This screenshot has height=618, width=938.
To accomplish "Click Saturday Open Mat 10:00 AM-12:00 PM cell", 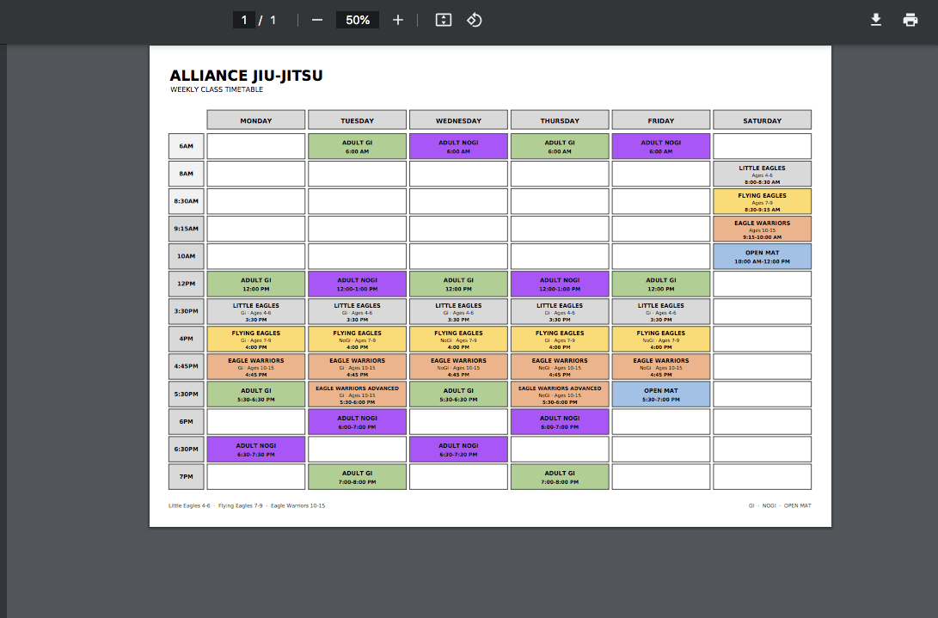I will click(762, 256).
